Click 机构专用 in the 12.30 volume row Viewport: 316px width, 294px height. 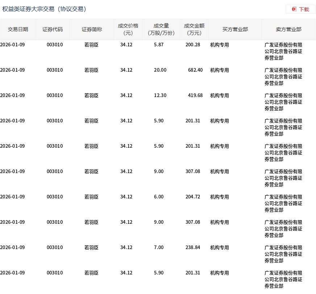point(220,96)
